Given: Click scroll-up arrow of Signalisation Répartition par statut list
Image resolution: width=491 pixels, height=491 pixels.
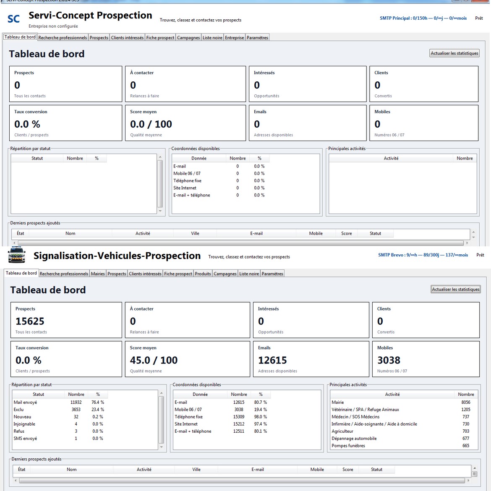Looking at the screenshot, I should 162,393.
